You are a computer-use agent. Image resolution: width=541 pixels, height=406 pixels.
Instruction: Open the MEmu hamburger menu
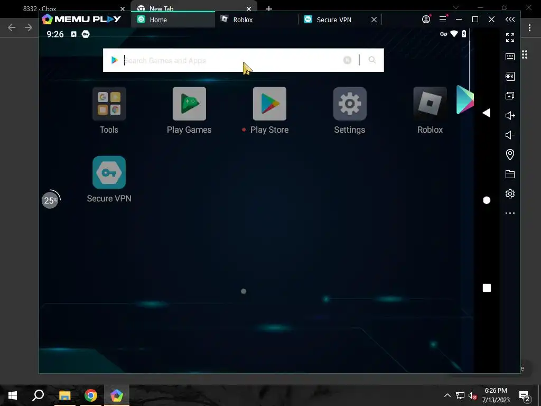coord(443,20)
